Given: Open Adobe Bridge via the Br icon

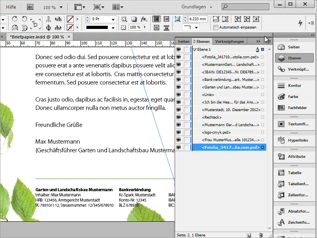Looking at the screenshot, I should coord(30,7).
